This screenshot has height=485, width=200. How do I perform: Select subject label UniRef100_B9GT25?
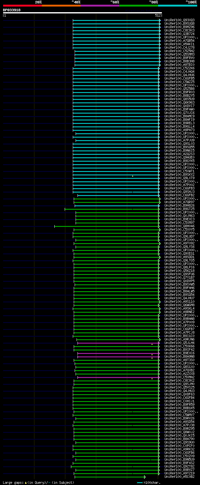(179, 209)
